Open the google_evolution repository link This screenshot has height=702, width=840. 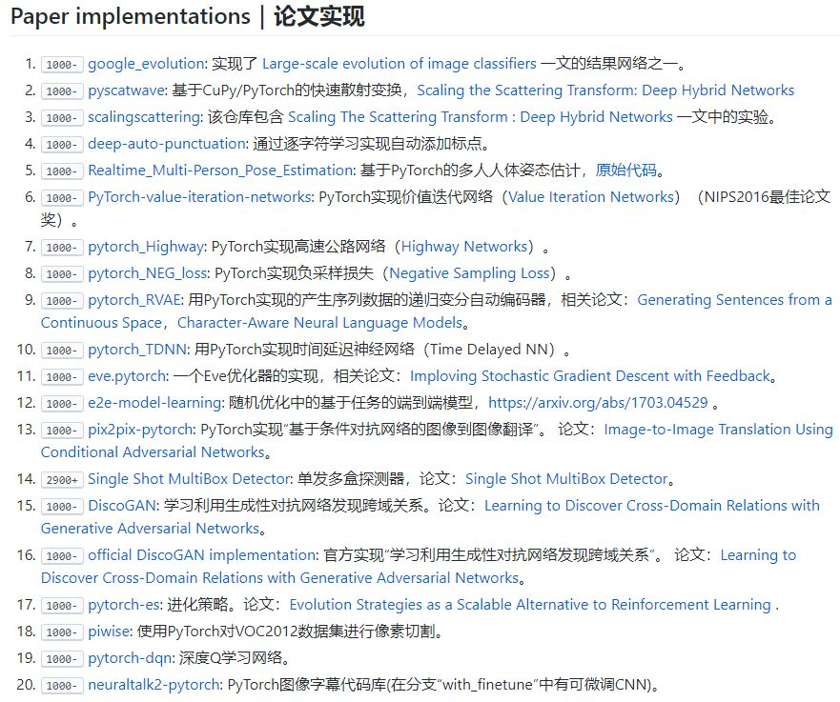[146, 64]
